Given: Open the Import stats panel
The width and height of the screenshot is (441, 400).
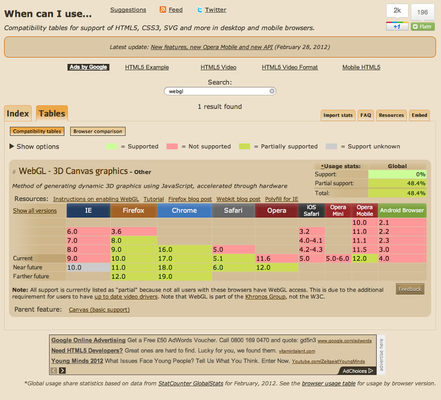Looking at the screenshot, I should pyautogui.click(x=338, y=116).
